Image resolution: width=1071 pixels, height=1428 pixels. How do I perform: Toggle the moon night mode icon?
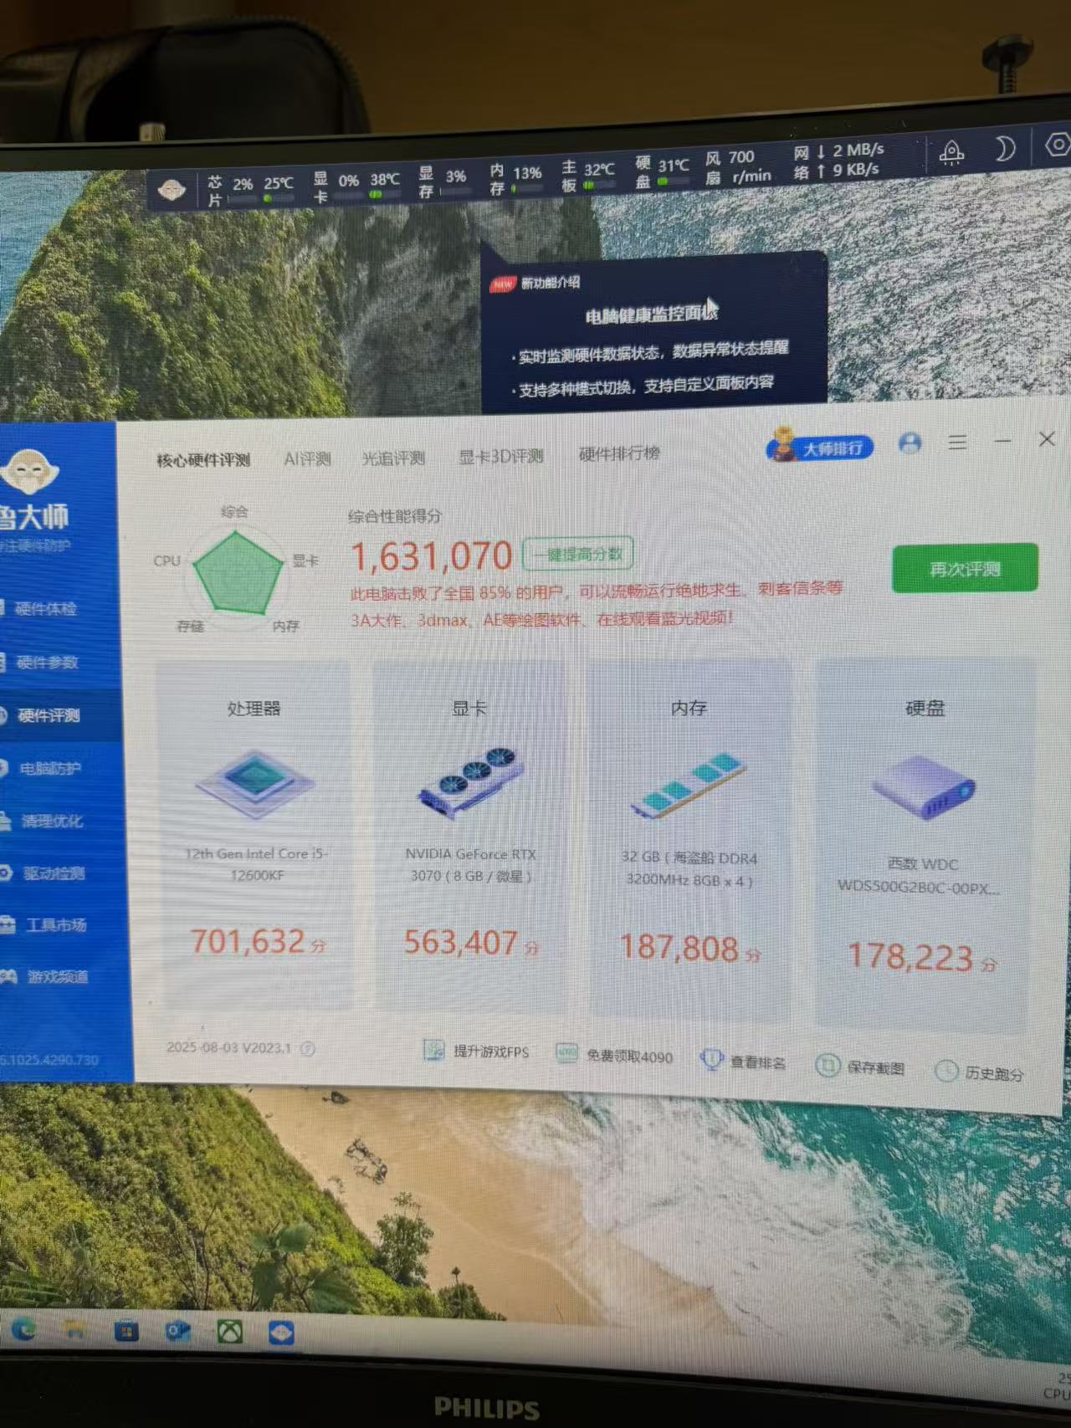pos(1005,150)
